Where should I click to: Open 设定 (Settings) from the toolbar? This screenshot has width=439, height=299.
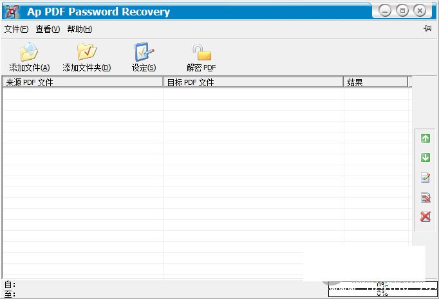[x=144, y=53]
